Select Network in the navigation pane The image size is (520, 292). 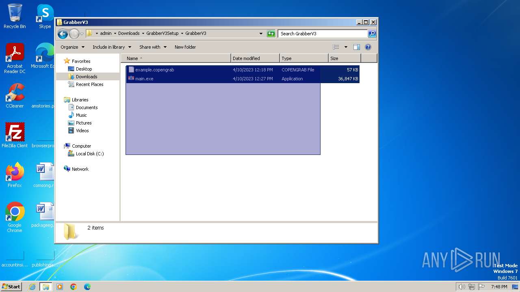[x=80, y=169]
